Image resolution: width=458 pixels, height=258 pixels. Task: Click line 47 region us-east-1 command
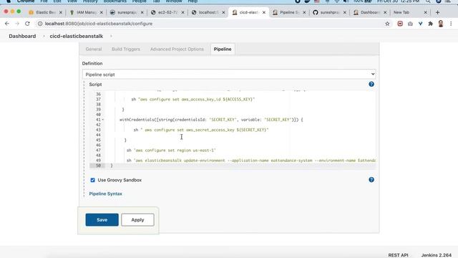tap(171, 150)
